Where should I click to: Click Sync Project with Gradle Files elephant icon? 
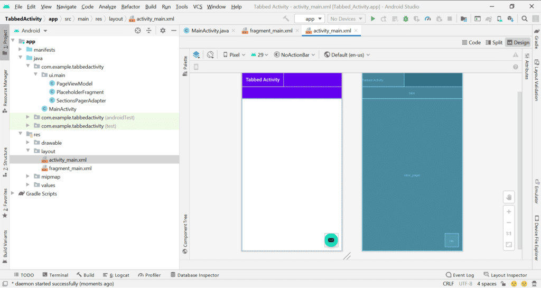(489, 18)
